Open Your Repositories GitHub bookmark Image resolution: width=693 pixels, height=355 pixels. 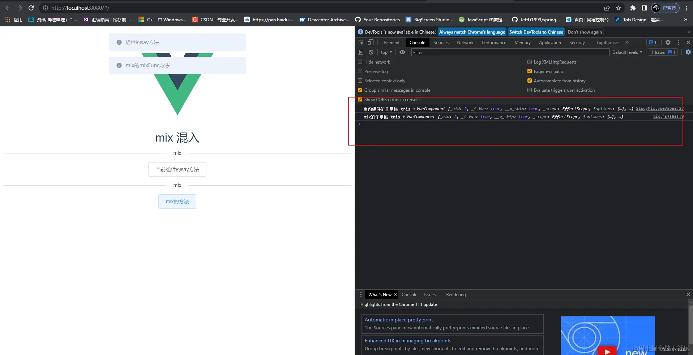pos(377,20)
